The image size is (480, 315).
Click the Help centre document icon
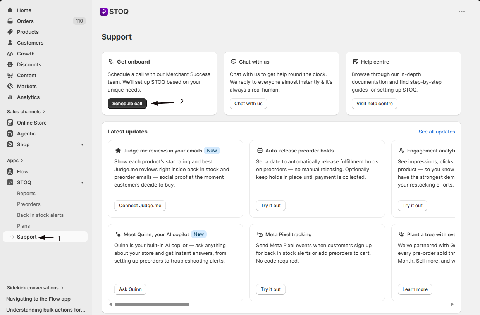(x=356, y=62)
